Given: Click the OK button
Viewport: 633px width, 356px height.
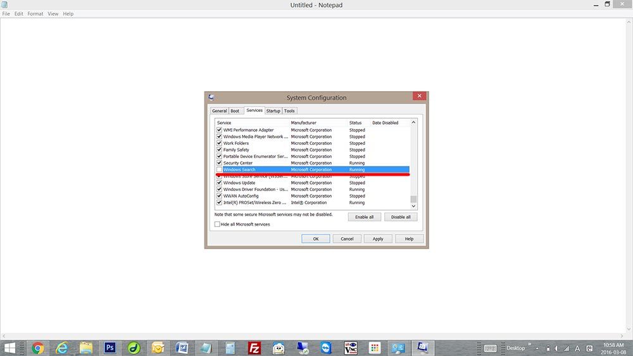Looking at the screenshot, I should 316,238.
